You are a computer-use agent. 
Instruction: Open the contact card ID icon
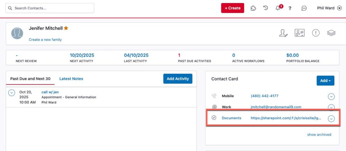coord(299,33)
